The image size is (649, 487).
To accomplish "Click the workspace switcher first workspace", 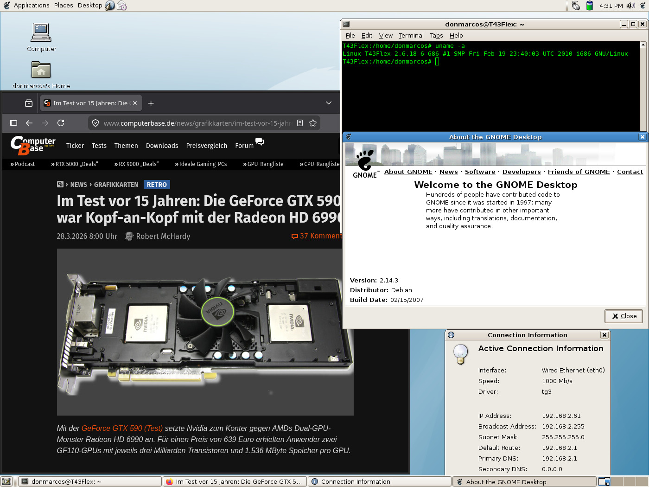I will point(604,481).
